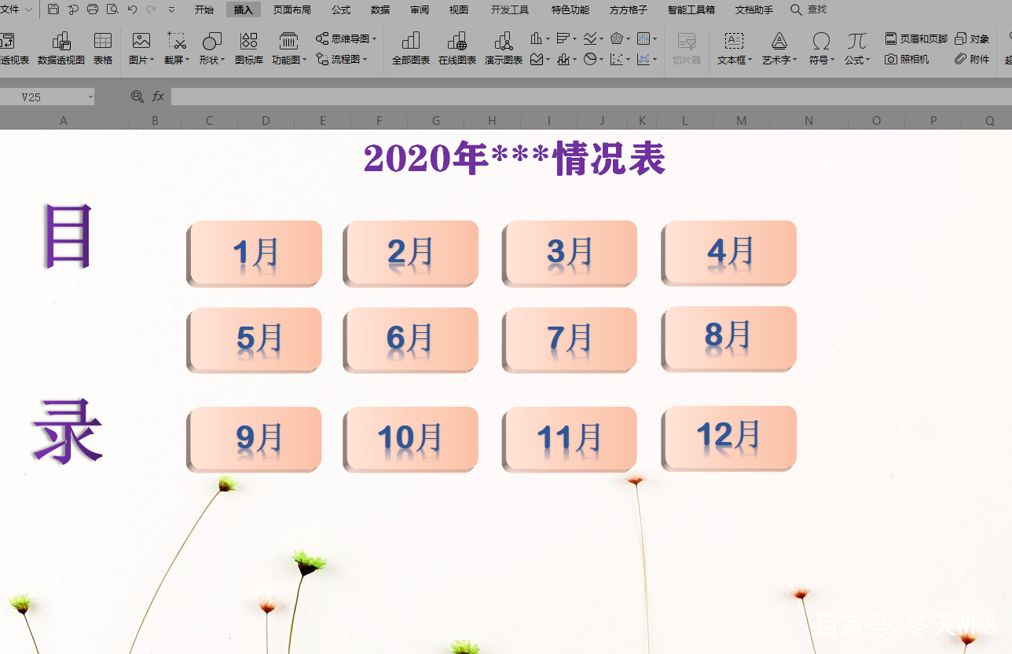Viewport: 1012px width, 654px height.
Task: Open the 数据 Data tab
Action: click(x=380, y=9)
